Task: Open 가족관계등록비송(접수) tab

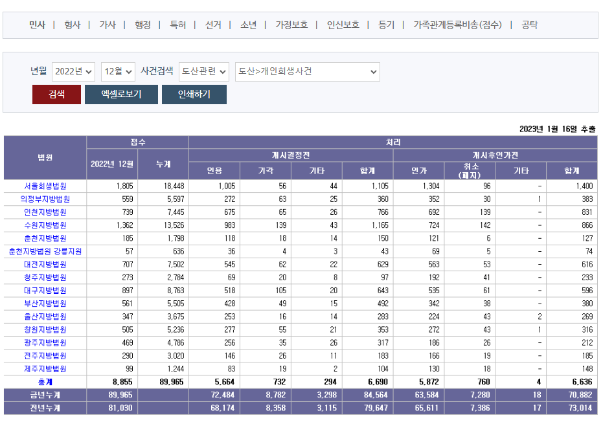Action: tap(458, 25)
